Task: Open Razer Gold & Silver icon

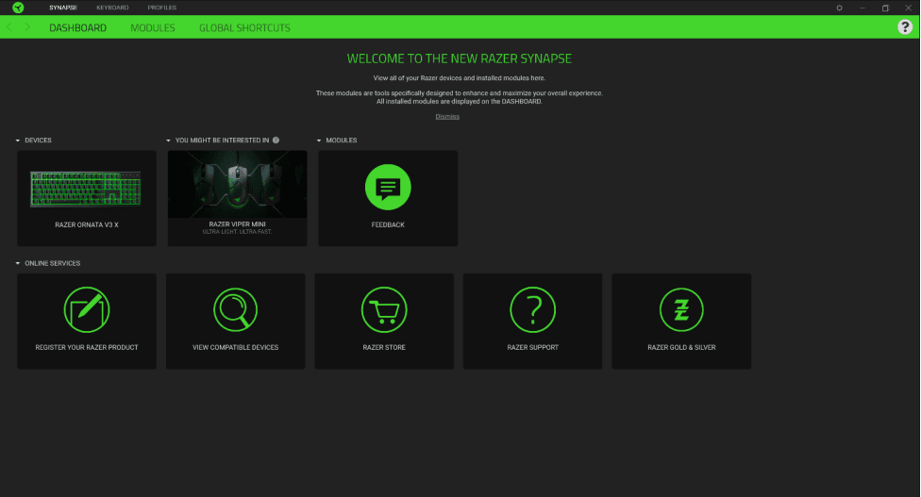Action: pos(681,309)
